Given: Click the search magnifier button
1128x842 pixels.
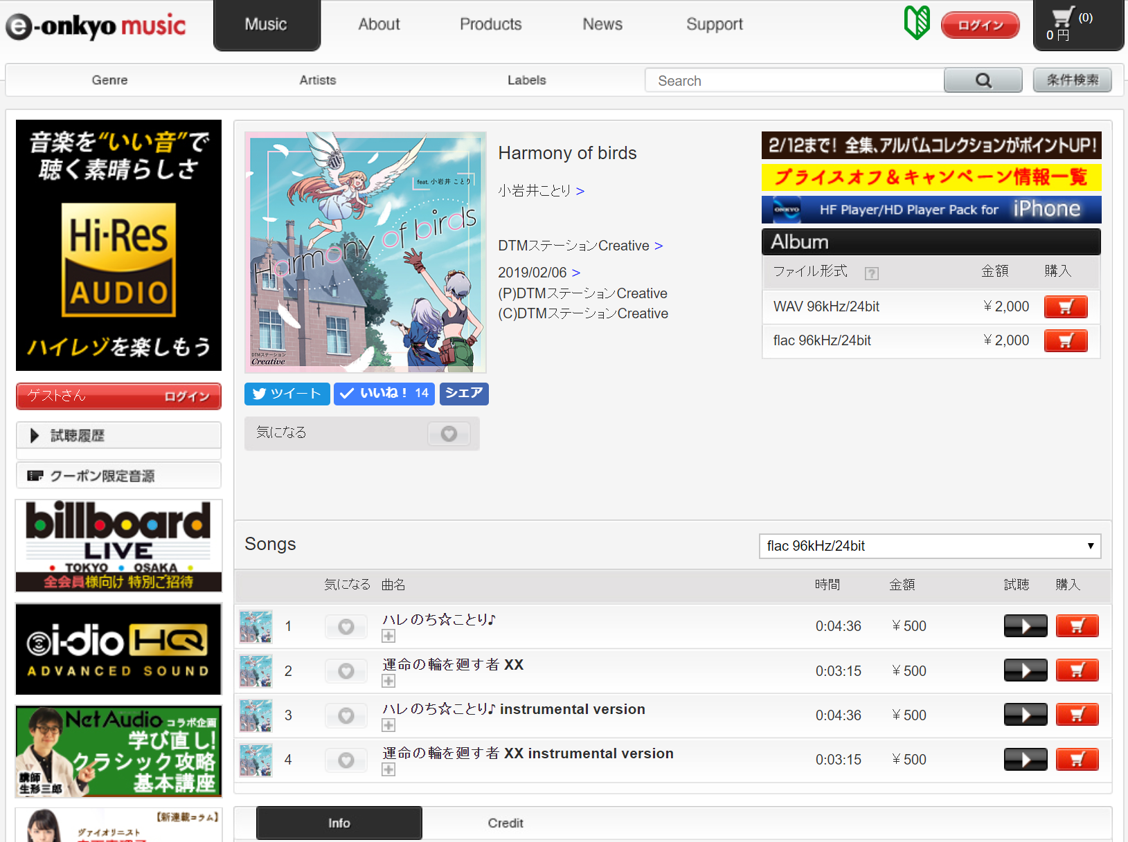Looking at the screenshot, I should pyautogui.click(x=983, y=80).
